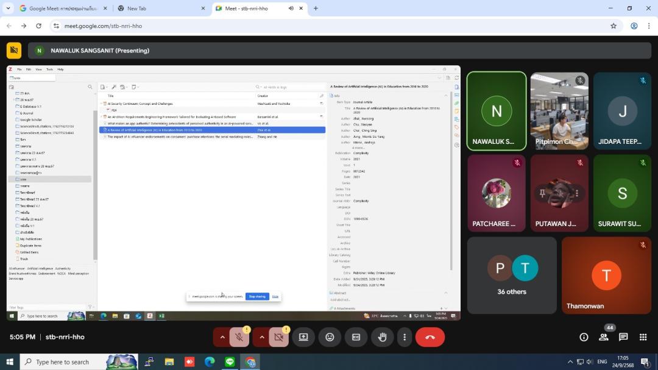Toggle closed captions on
Image resolution: width=658 pixels, height=370 pixels.
[356, 337]
